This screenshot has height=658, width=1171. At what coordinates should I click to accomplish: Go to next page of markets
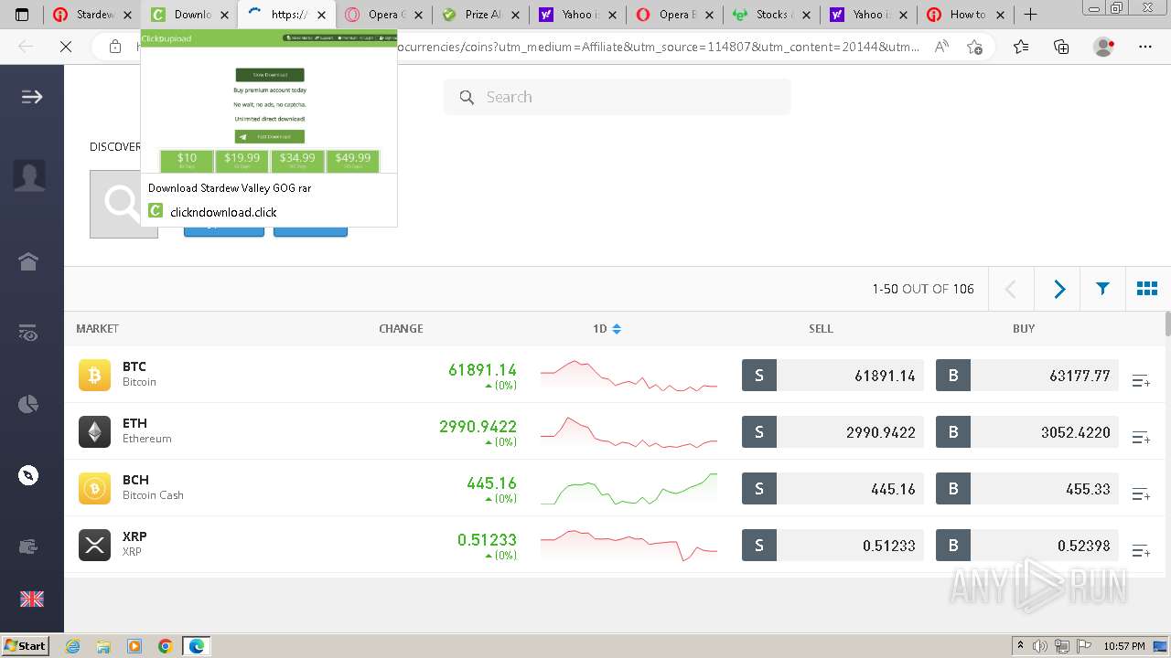pos(1058,289)
